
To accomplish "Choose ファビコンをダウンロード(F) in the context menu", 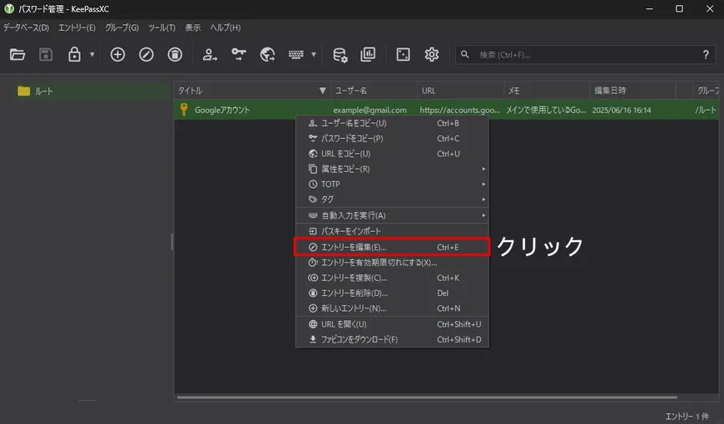I will pos(392,339).
